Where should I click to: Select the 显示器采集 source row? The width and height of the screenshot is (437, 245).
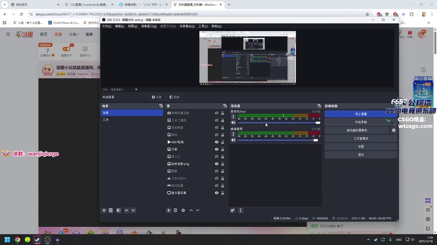pyautogui.click(x=196, y=193)
